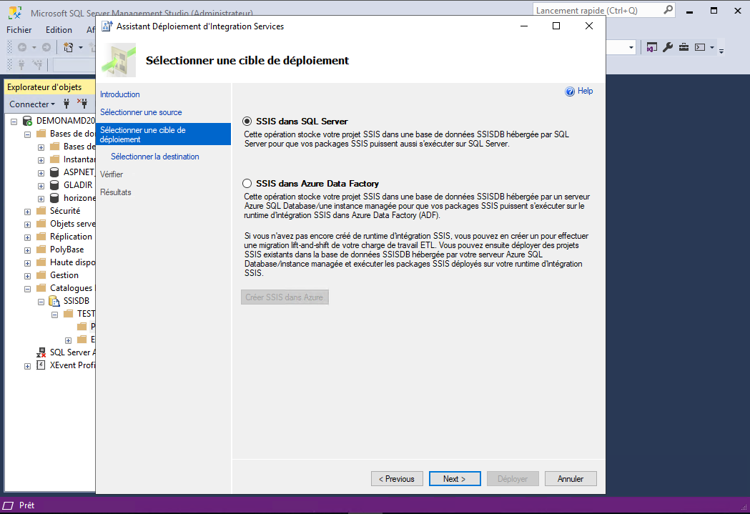Collapse the SSISDB catalog node
Image resolution: width=750 pixels, height=514 pixels.
coord(41,302)
